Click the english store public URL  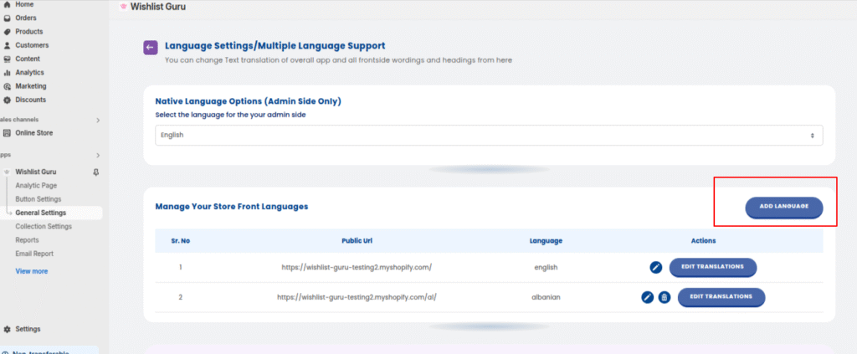(357, 268)
